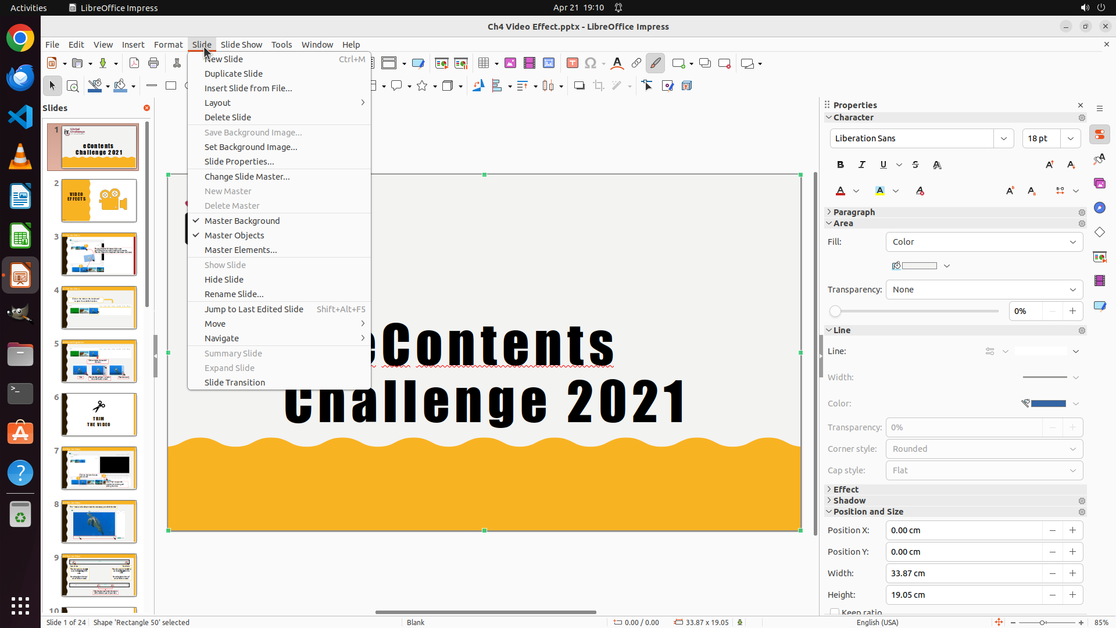Toggle Master Background checkmark item
Viewport: 1116px width, 628px height.
tap(242, 221)
